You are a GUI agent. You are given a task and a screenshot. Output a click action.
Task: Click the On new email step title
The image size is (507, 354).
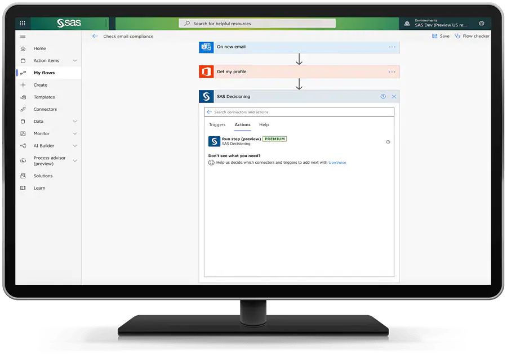point(231,47)
